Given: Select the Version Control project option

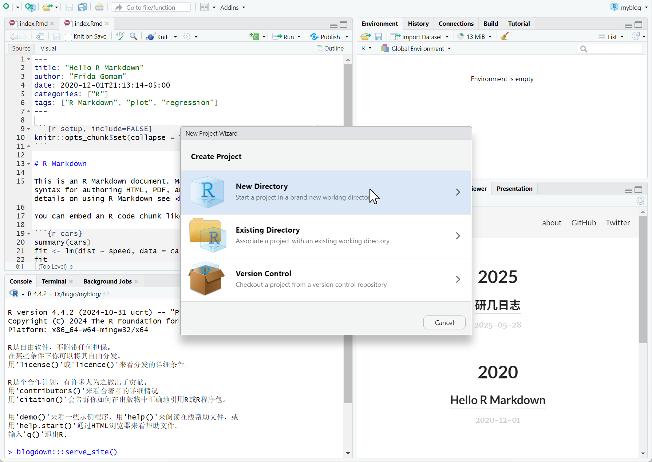Looking at the screenshot, I should (326, 279).
